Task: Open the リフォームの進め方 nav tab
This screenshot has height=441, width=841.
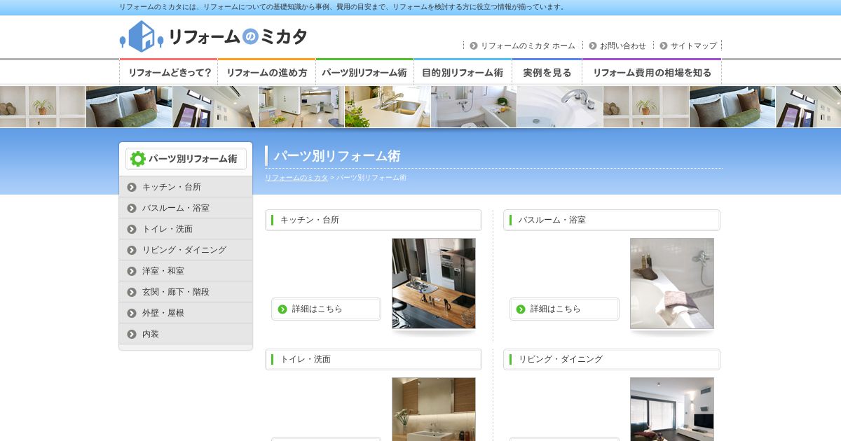Action: click(x=267, y=72)
